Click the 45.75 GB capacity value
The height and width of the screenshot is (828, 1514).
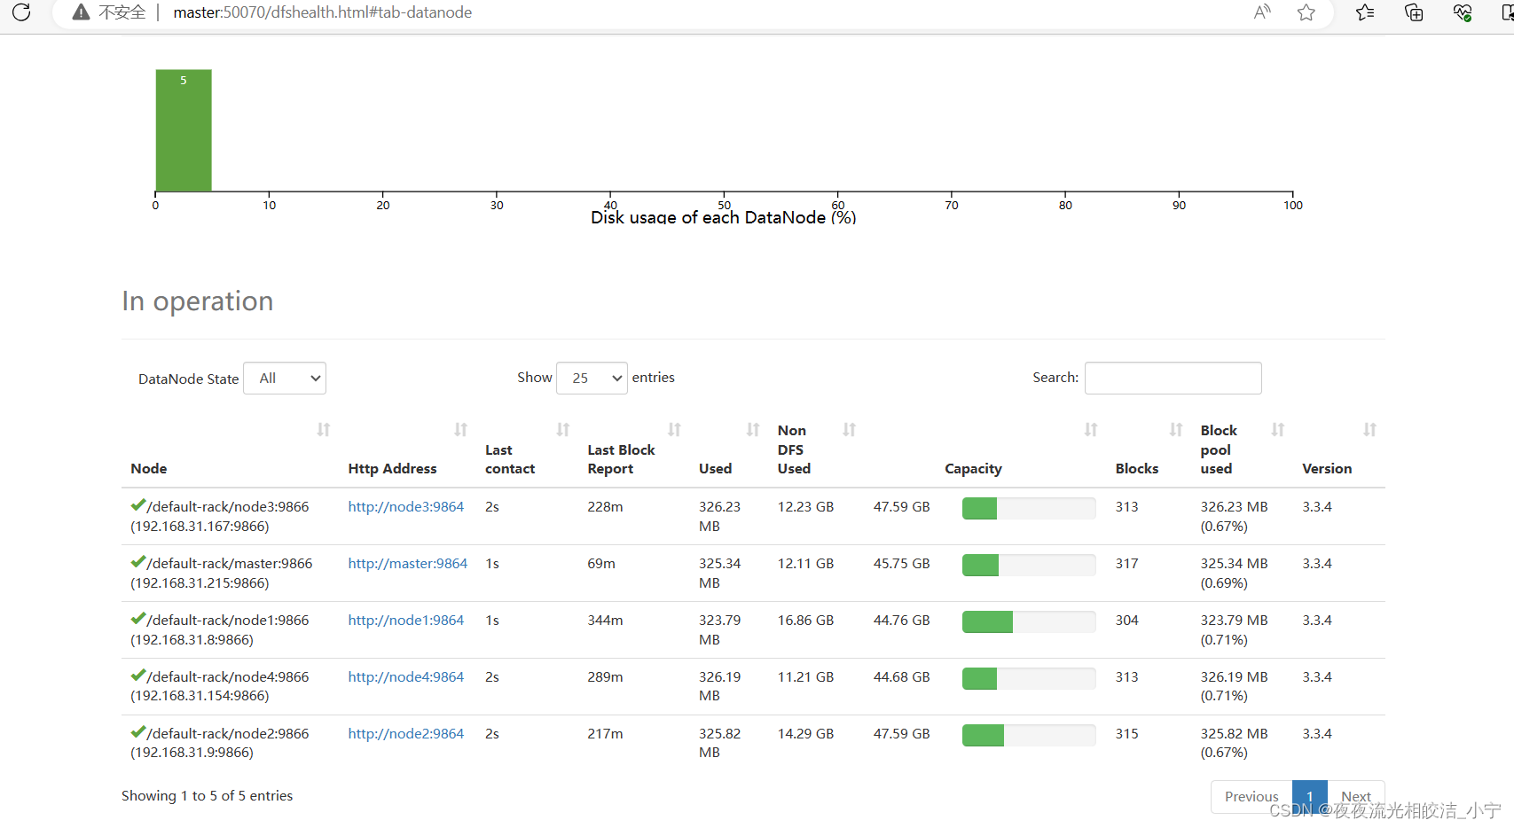(x=901, y=564)
